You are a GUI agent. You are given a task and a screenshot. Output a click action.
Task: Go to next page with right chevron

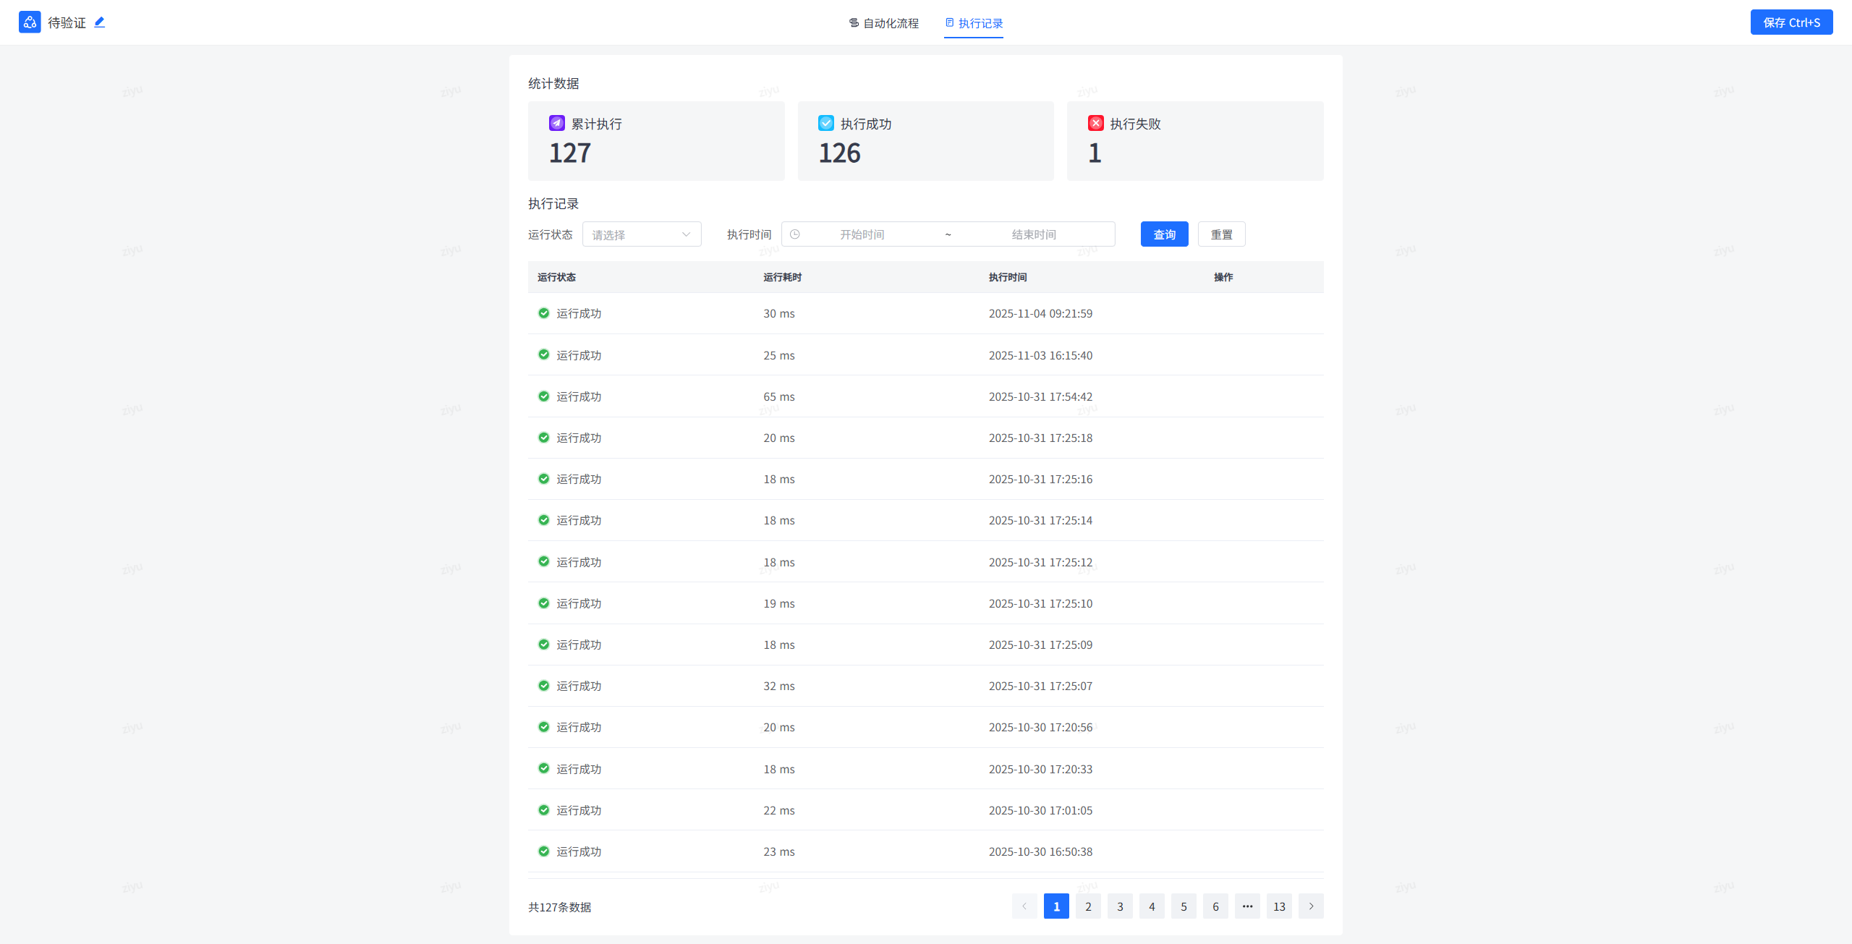pos(1310,906)
